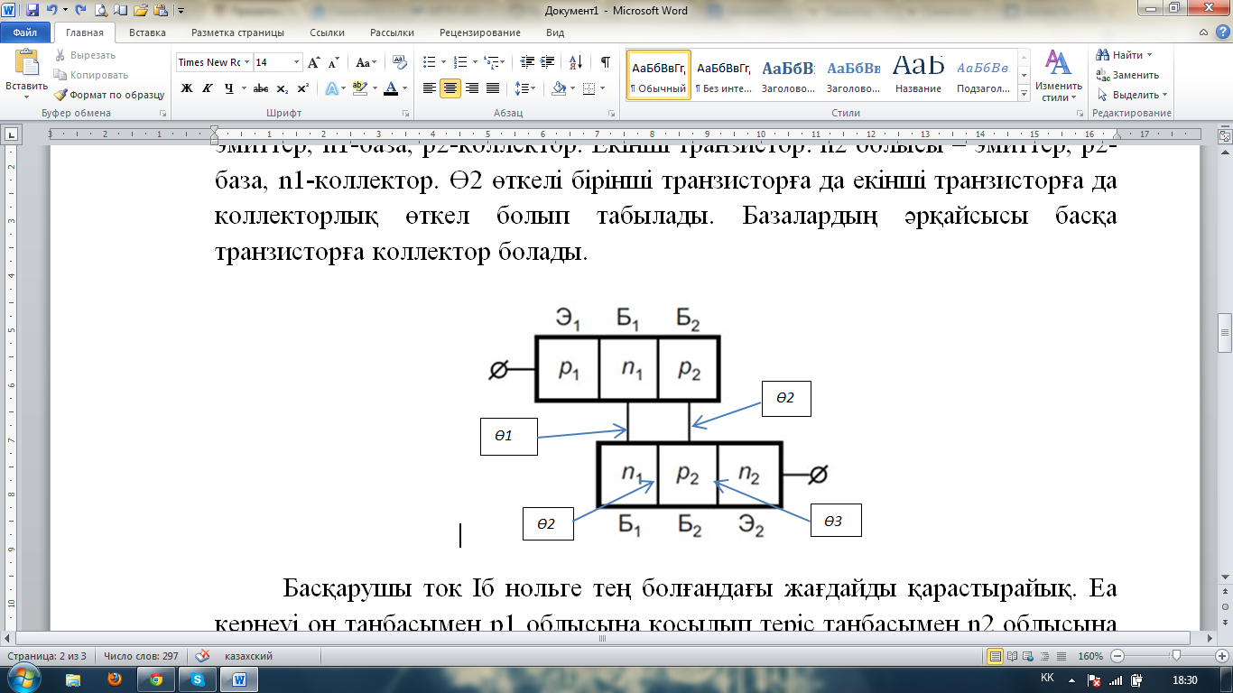Align paragraph to the left
This screenshot has height=693, width=1233.
[430, 88]
